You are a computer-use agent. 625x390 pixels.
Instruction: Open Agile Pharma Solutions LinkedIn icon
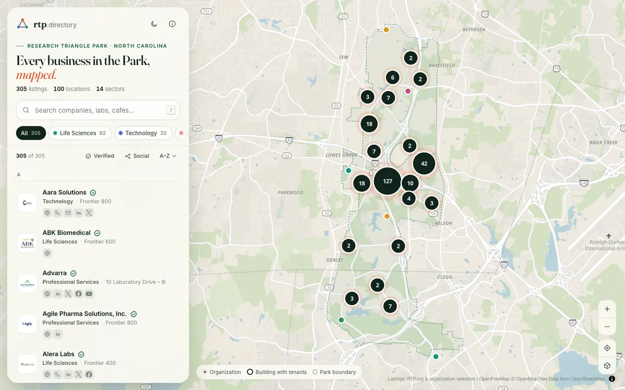(58, 334)
